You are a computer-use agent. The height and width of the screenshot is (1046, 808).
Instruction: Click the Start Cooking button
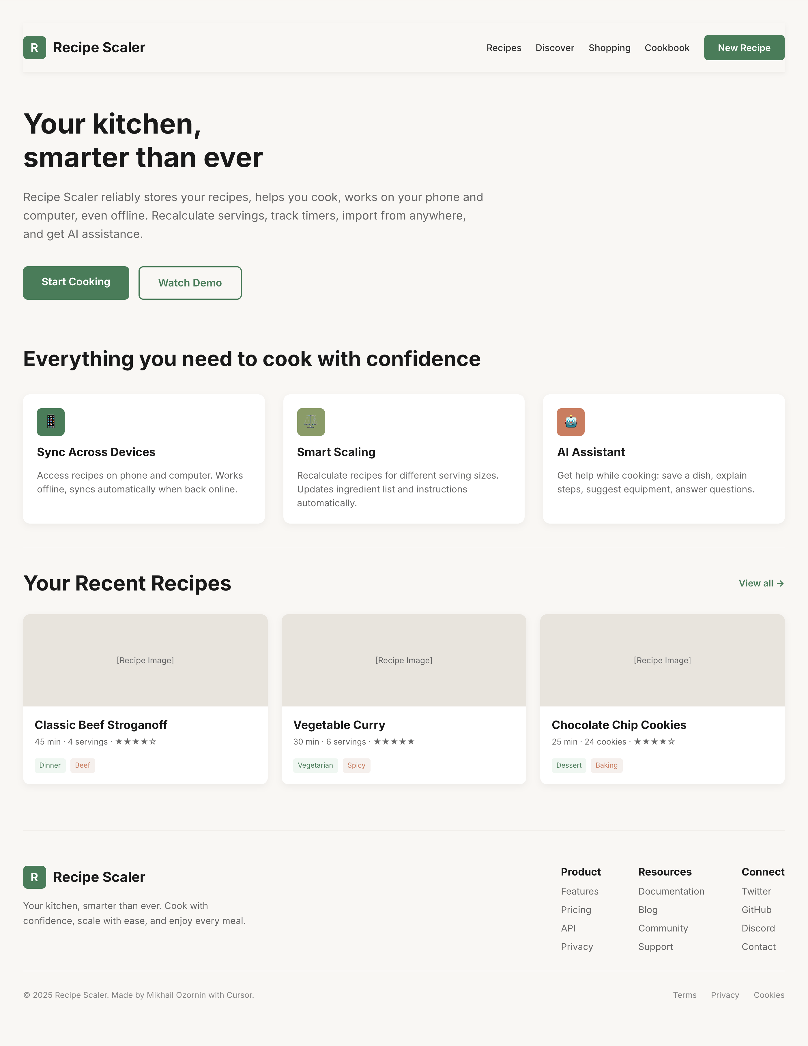coord(76,283)
